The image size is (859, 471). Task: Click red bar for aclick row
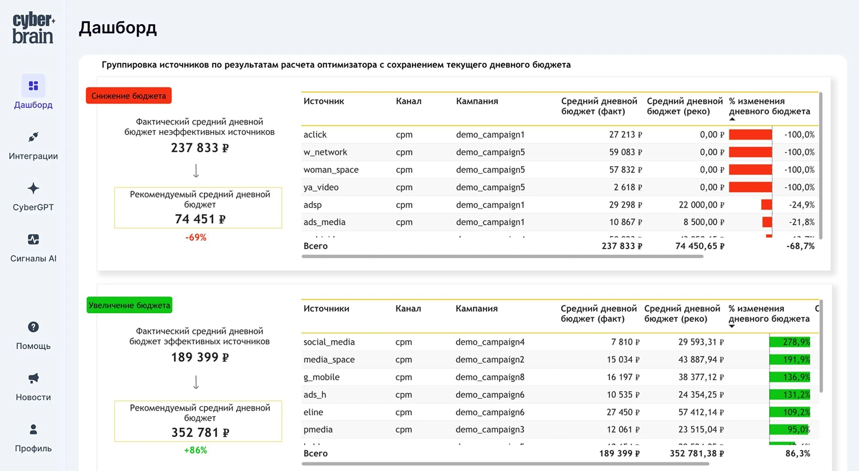click(x=750, y=135)
